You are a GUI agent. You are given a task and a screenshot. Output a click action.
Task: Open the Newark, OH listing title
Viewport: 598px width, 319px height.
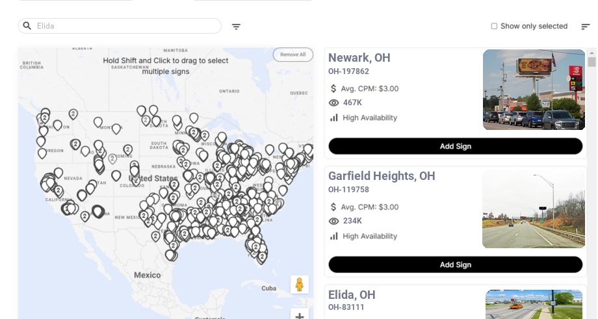point(359,58)
